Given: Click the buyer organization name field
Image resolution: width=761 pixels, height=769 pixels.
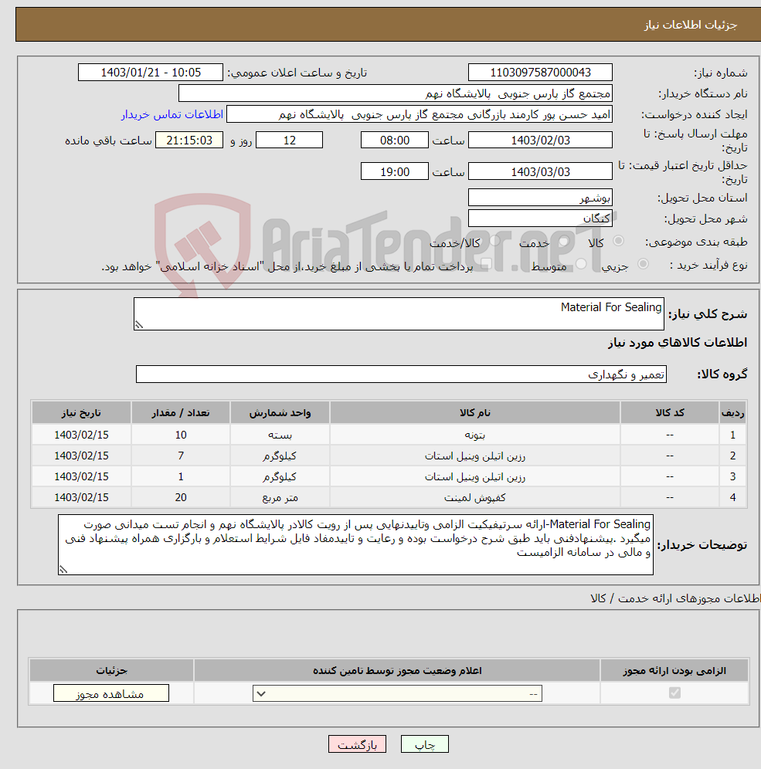Looking at the screenshot, I should [x=396, y=93].
